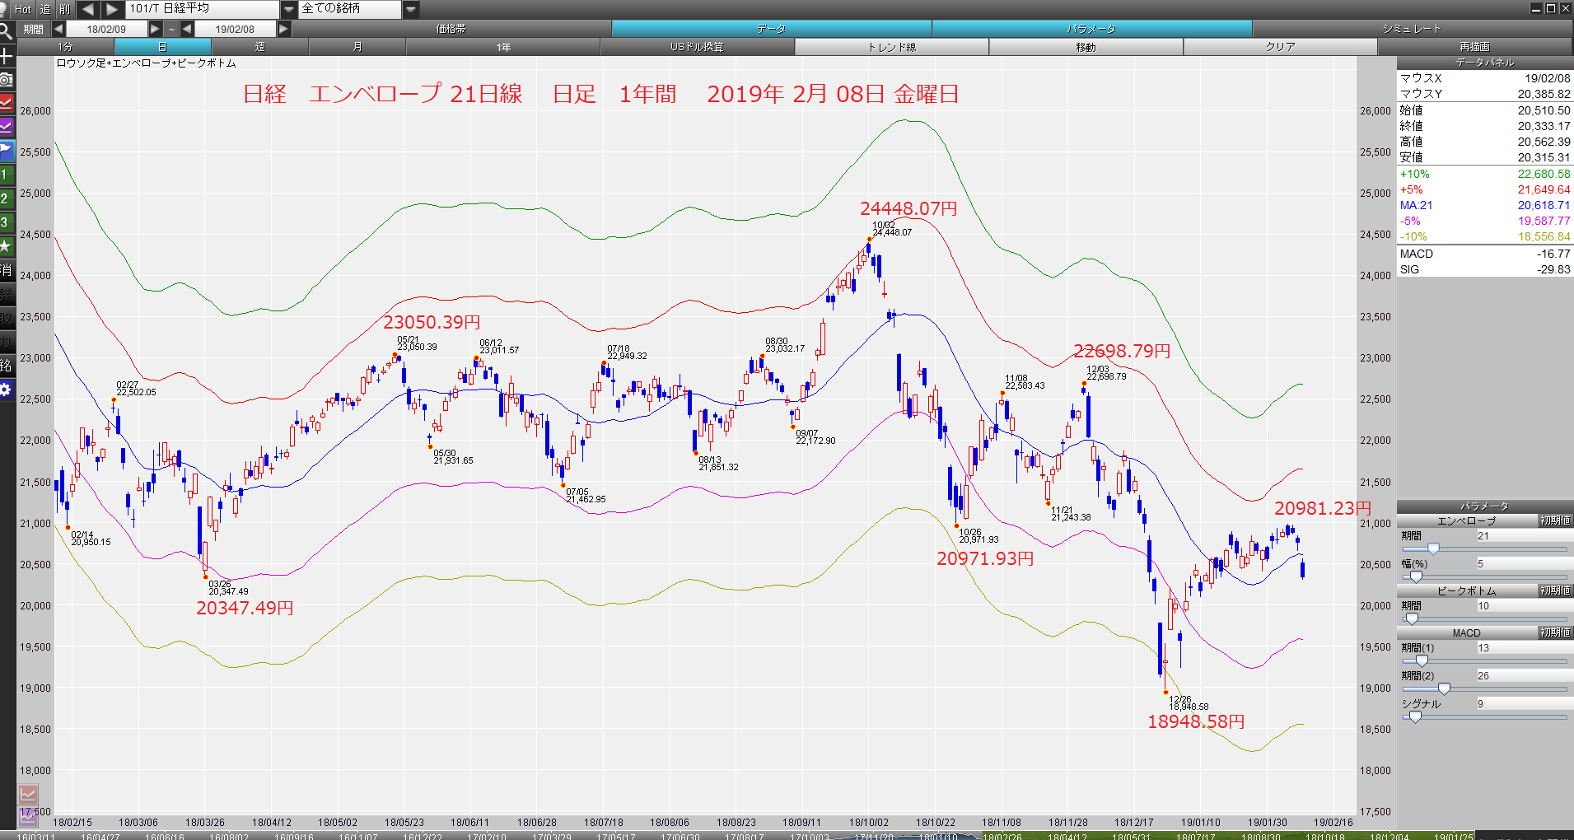Switch to the 日 daily timeframe tab
Screen dimensions: 1574x840
pos(162,47)
